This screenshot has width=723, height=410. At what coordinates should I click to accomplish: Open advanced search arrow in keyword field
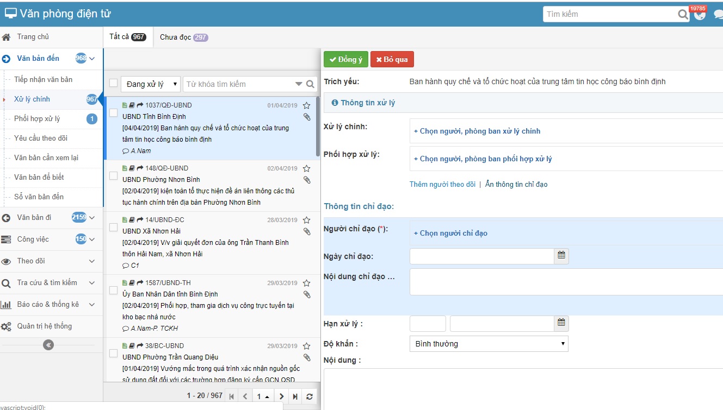pos(298,84)
